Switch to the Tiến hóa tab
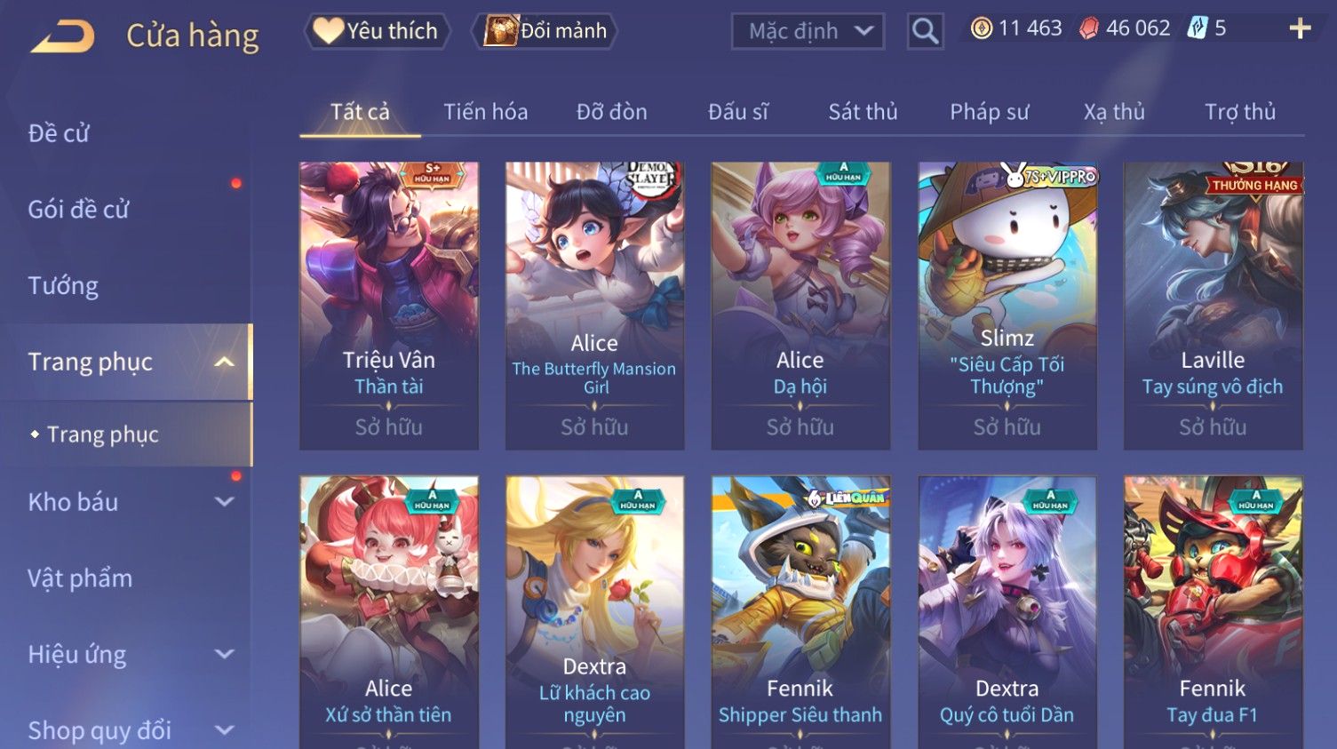This screenshot has width=1337, height=749. (x=486, y=112)
